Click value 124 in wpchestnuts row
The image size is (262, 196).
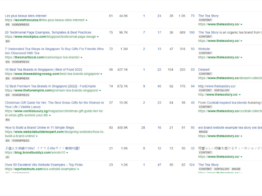[192, 165]
